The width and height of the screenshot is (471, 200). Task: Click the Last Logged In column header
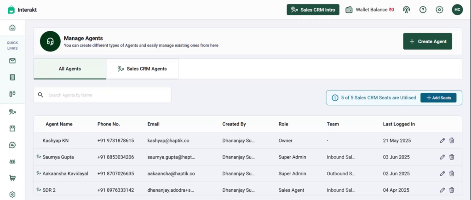click(x=399, y=124)
